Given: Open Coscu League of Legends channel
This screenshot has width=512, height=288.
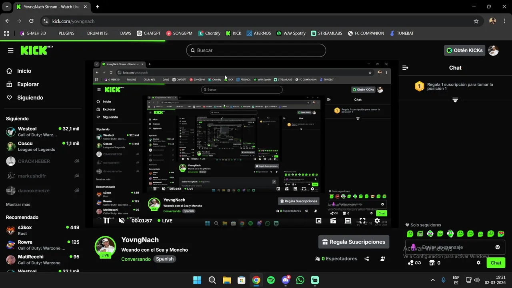Looking at the screenshot, I should click(42, 146).
